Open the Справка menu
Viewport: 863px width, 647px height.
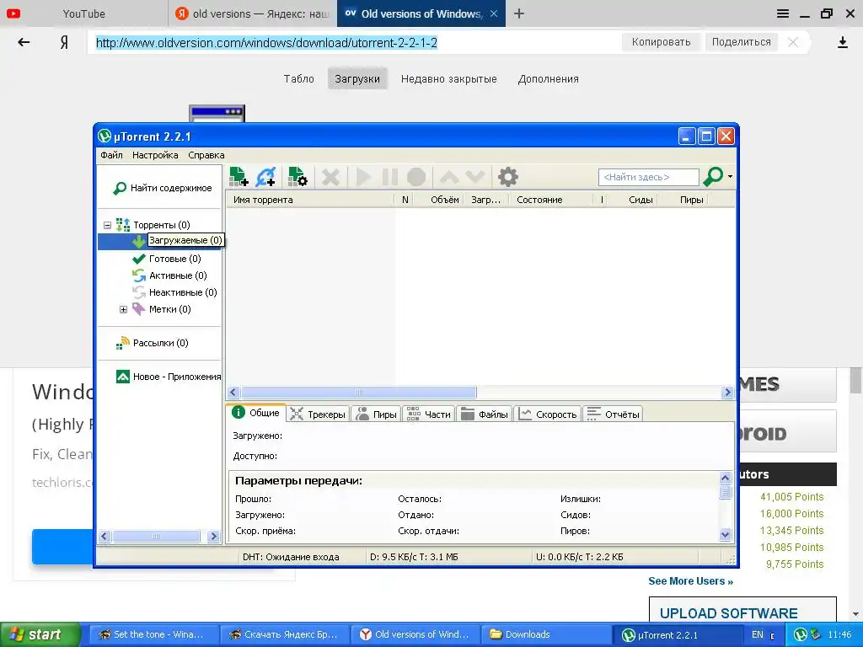click(x=206, y=155)
